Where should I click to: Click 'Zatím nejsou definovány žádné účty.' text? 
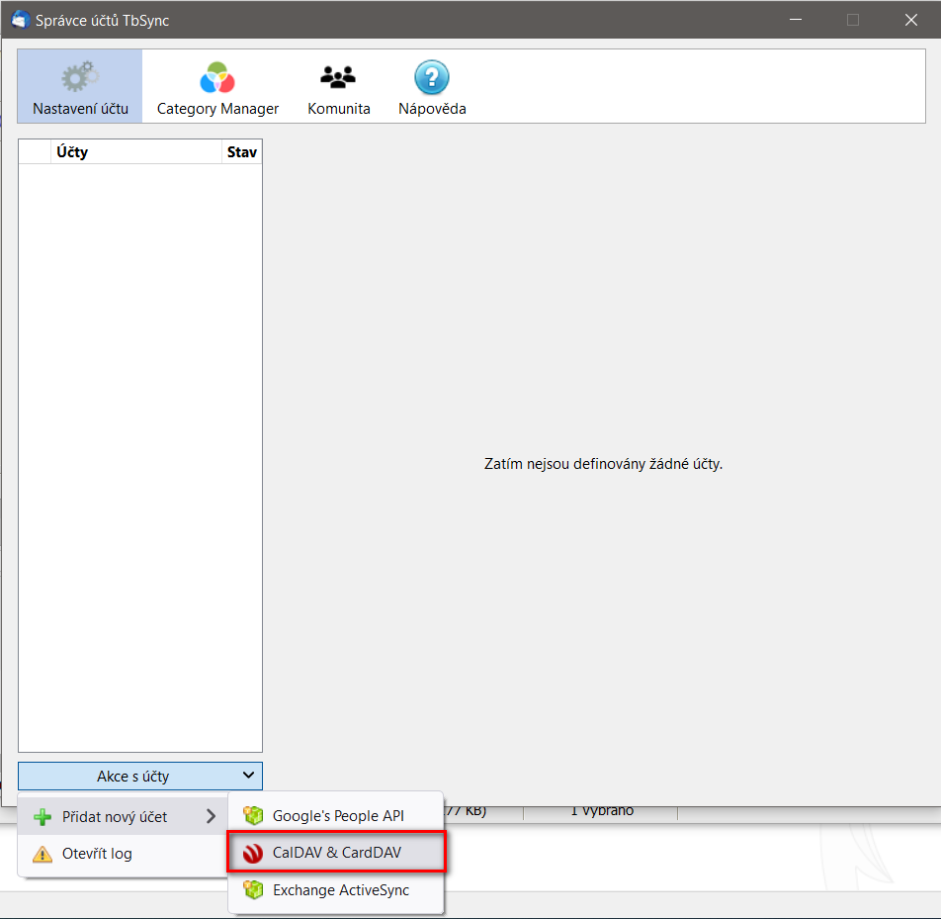click(x=603, y=464)
